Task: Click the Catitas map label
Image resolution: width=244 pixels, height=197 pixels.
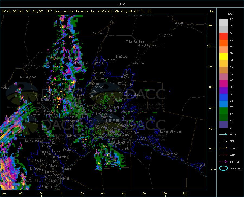Action: click(x=155, y=146)
